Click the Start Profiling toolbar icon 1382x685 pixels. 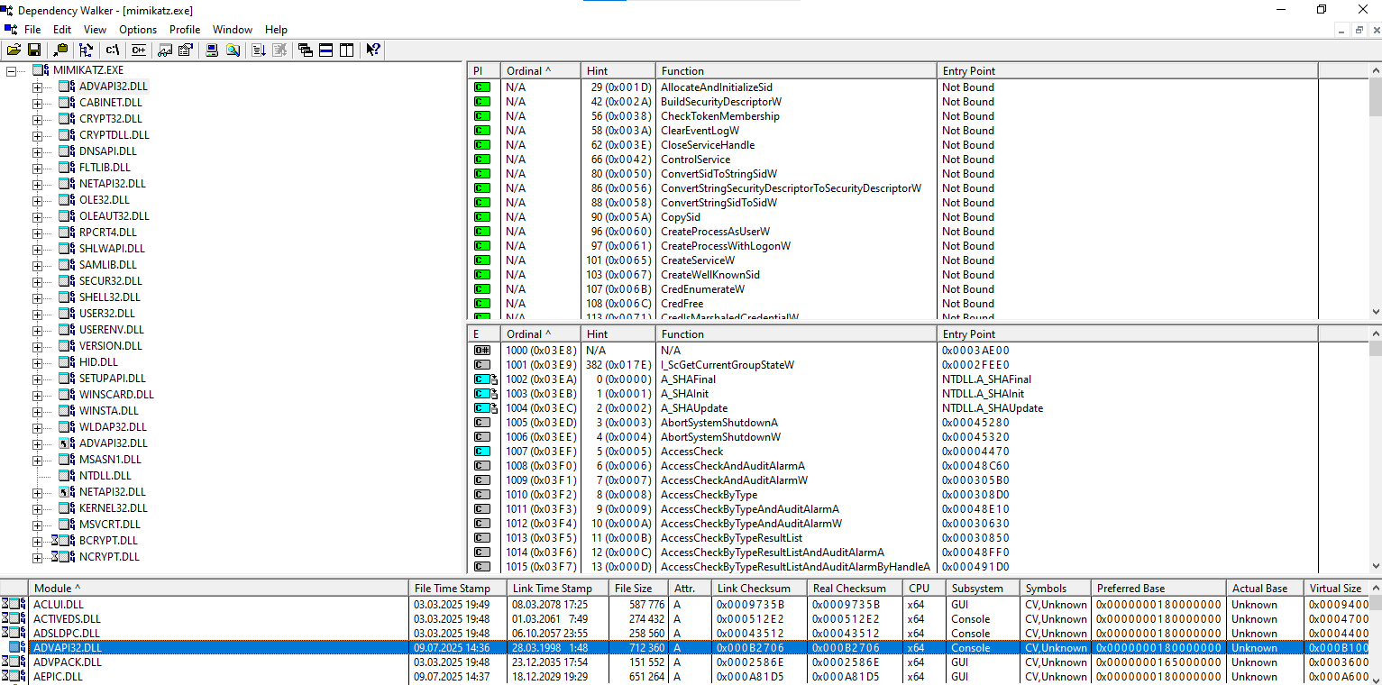259,50
